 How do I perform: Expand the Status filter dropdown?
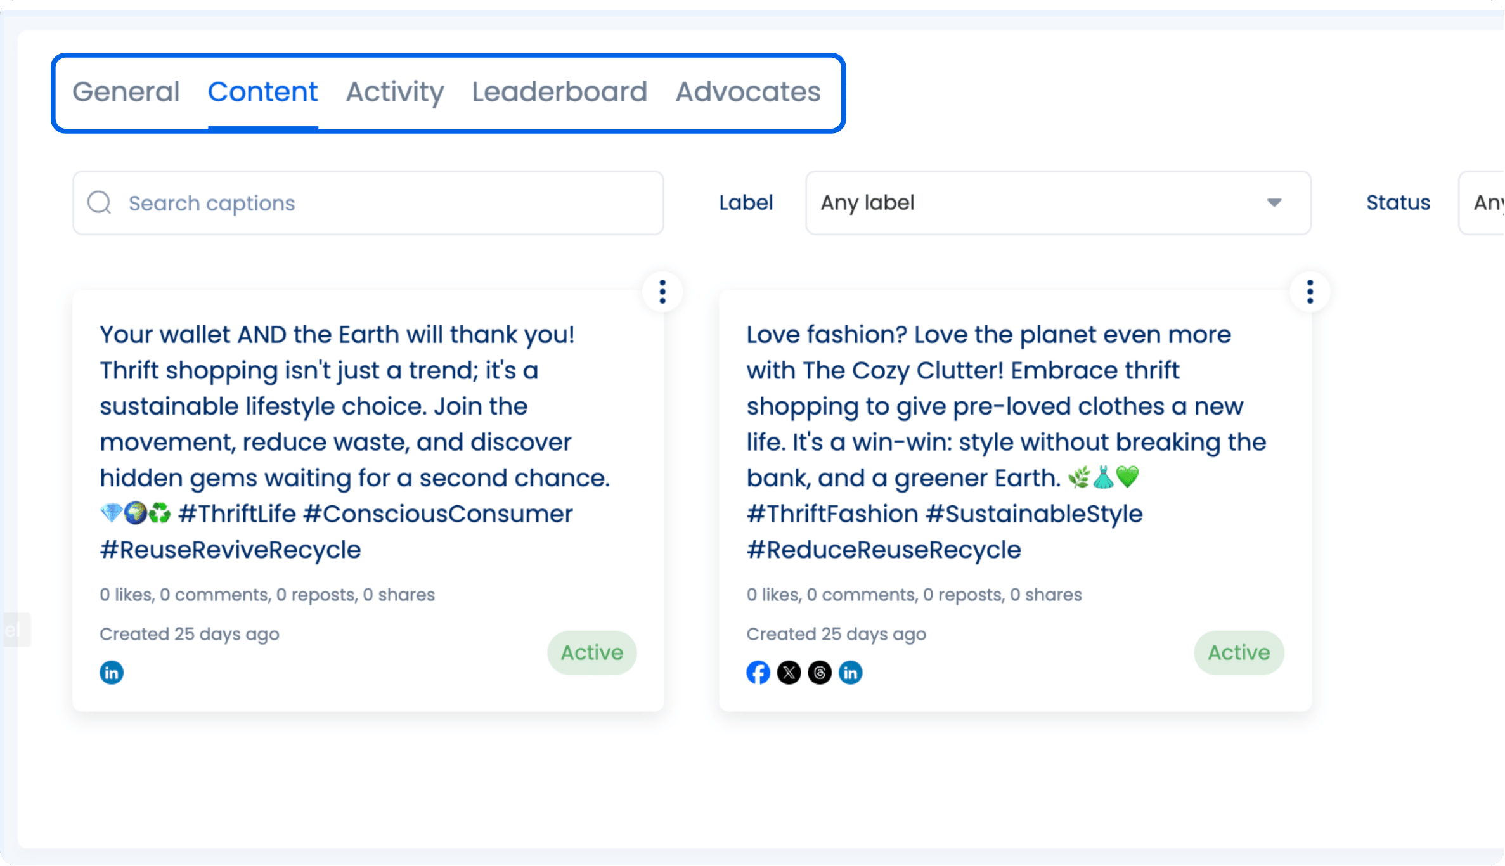pyautogui.click(x=1490, y=203)
